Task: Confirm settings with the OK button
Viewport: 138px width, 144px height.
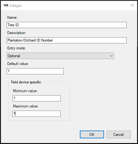Action: (x=92, y=135)
